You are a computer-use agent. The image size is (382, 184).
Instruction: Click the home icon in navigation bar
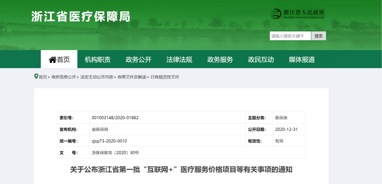point(52,60)
